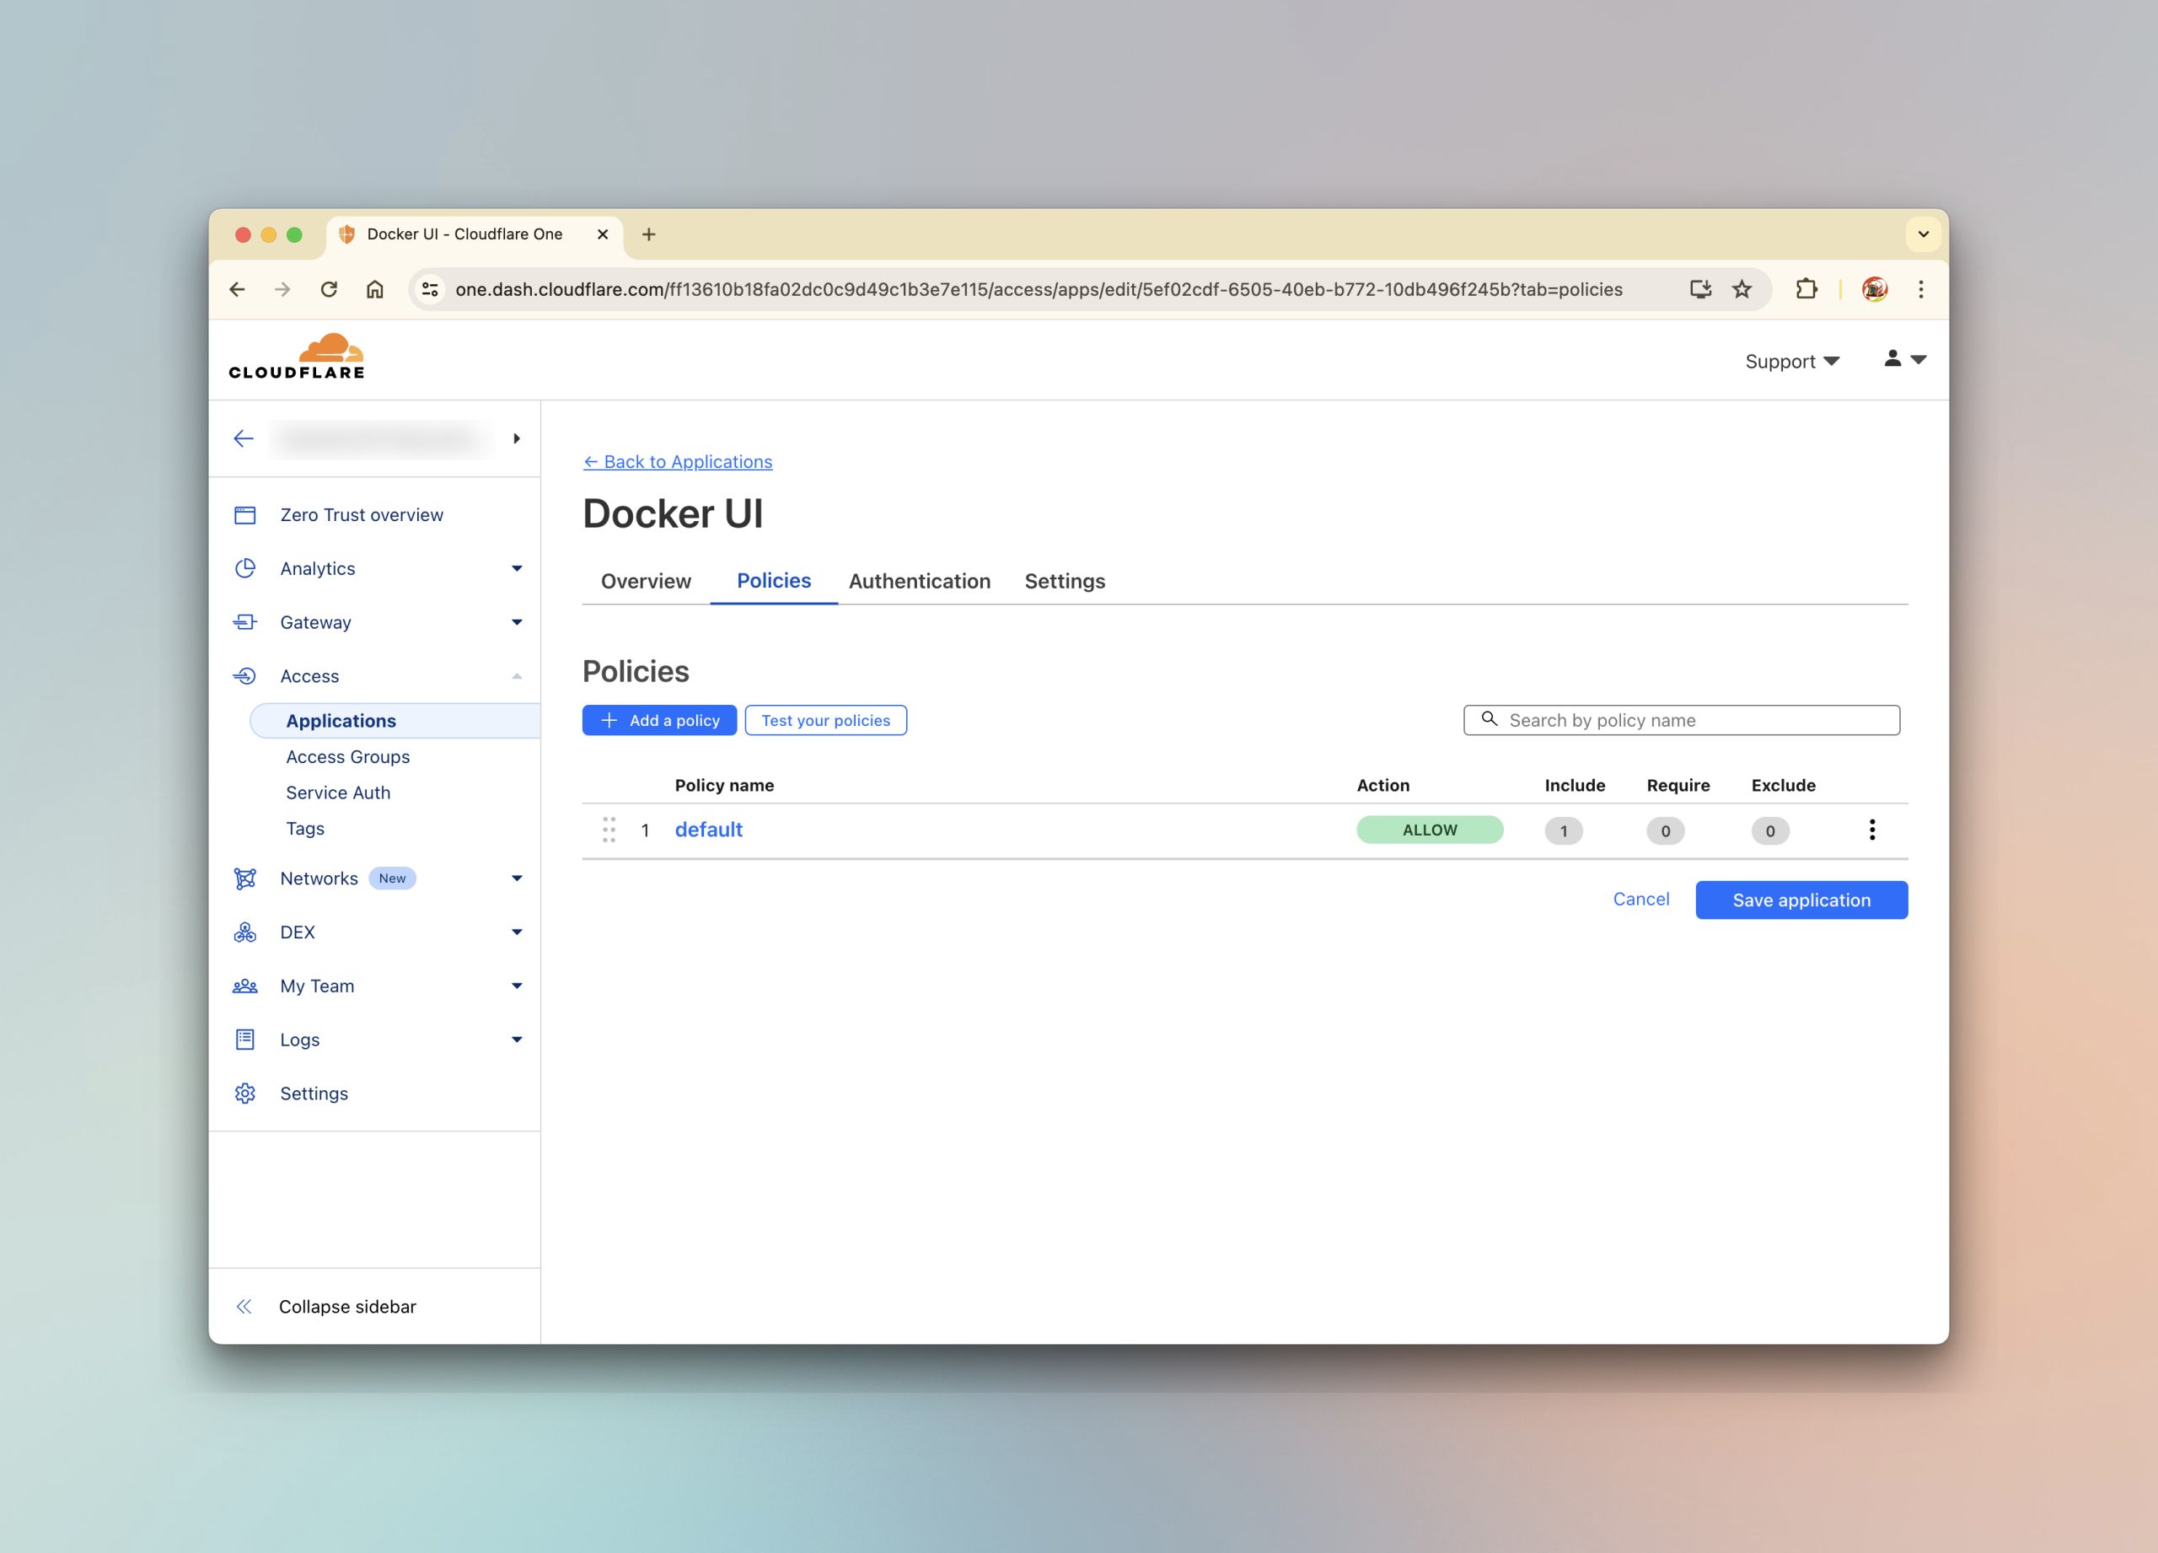Click the Access icon in sidebar

click(x=245, y=675)
